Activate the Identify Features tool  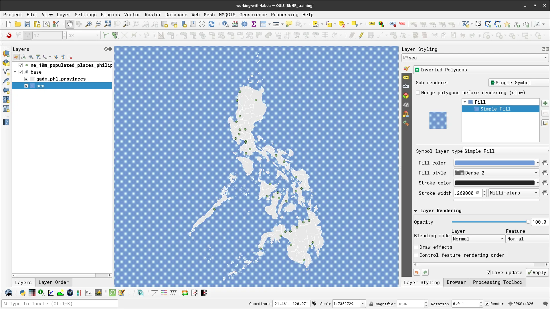tap(225, 24)
